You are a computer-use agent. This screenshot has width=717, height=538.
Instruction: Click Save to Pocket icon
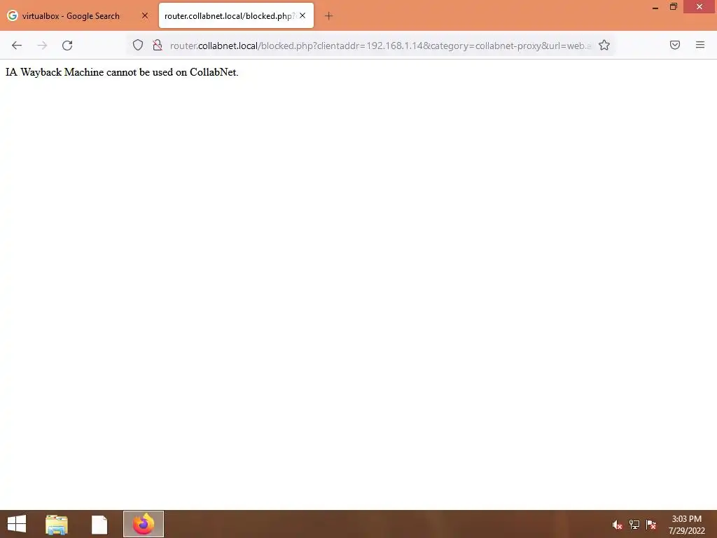point(675,45)
